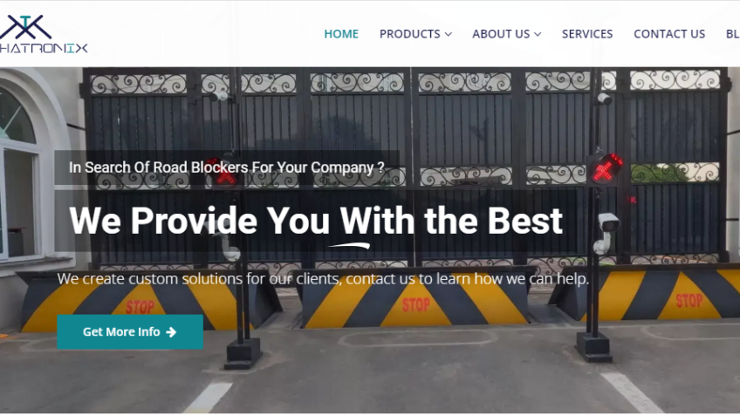Open the PRODUCTS menu item
This screenshot has height=416, width=740.
pyautogui.click(x=409, y=34)
